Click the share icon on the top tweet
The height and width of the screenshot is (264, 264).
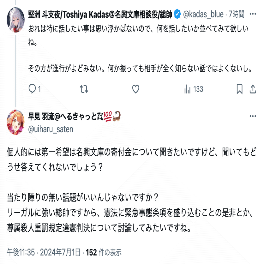click(x=253, y=89)
